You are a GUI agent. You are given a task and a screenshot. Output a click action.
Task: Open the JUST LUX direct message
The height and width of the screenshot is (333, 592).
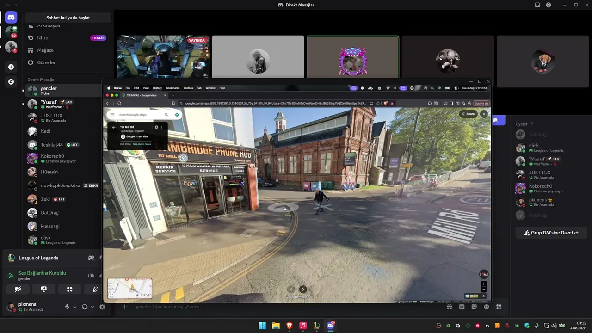tap(63, 117)
